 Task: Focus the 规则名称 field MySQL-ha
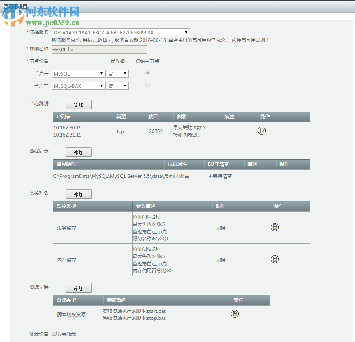coord(100,49)
